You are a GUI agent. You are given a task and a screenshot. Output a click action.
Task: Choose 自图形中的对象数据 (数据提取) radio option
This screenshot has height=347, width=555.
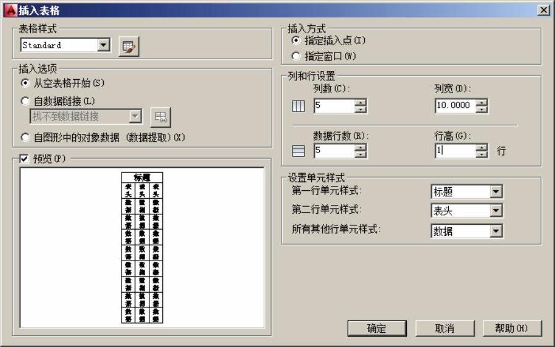click(25, 136)
